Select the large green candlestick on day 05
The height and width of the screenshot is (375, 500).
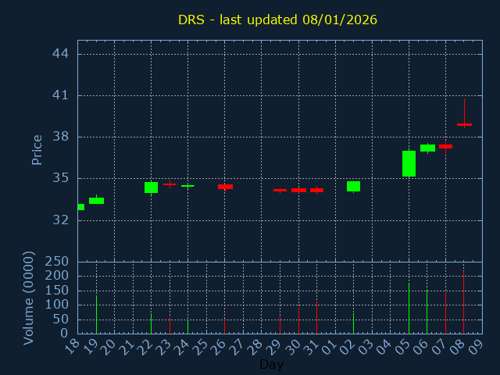pos(409,163)
